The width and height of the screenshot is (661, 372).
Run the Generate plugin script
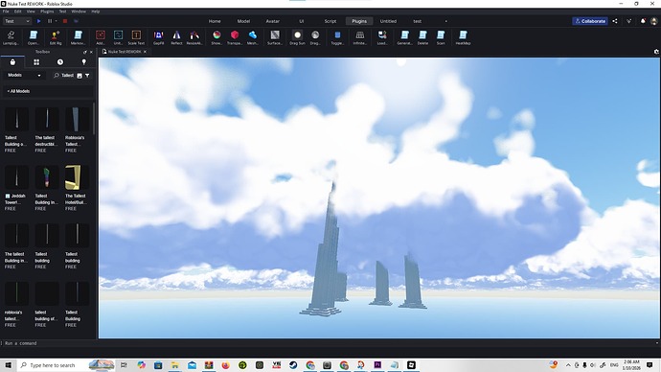404,37
